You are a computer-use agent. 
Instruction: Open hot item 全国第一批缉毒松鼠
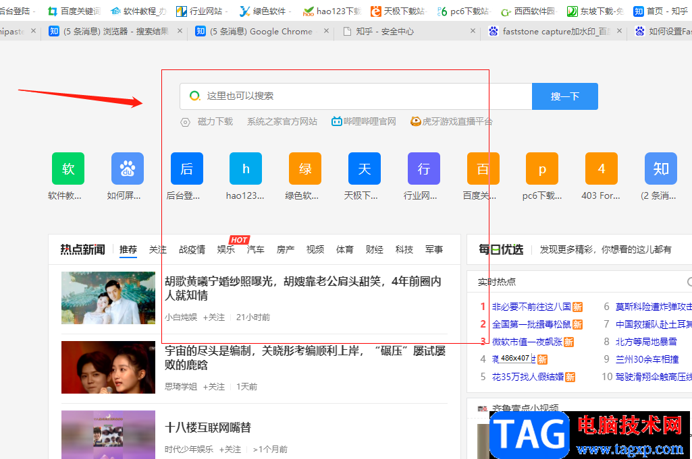coord(531,324)
